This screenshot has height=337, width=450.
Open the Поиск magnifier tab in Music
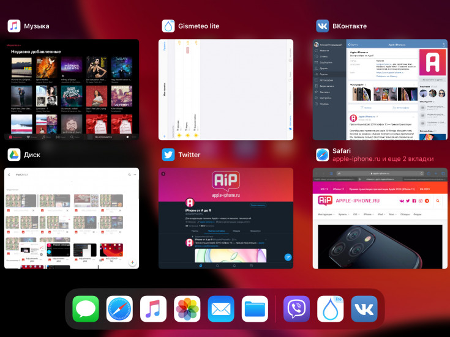pyautogui.click(x=75, y=137)
